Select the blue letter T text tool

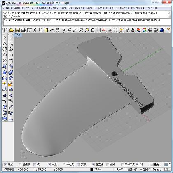[5, 107]
